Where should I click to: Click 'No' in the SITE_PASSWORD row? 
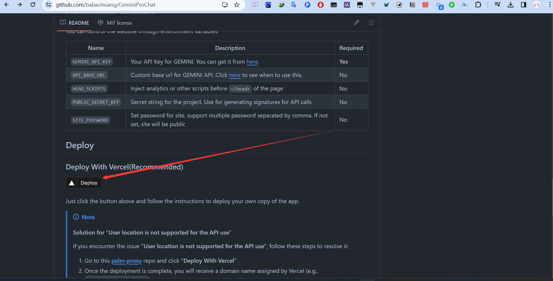click(x=343, y=120)
